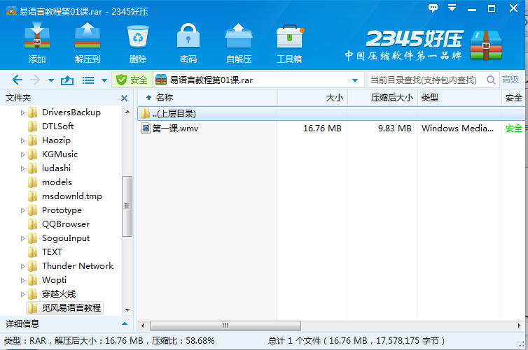The height and width of the screenshot is (350, 528).
Task: Click horizontal scrollbar left arrow
Action: click(143, 326)
